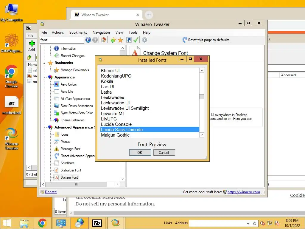The image size is (305, 229).
Task: Open Sync Metro/Aero Color item
Action: 77,113
